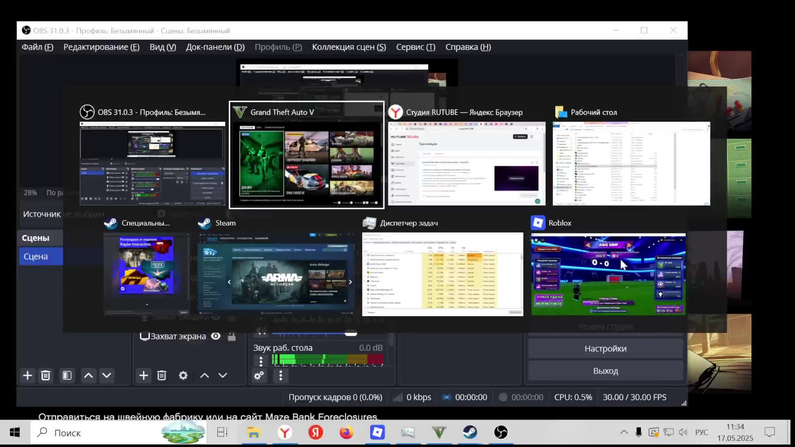Click the taskbar Поиск search box
Screen dimensions: 795x447
[x=118, y=433]
